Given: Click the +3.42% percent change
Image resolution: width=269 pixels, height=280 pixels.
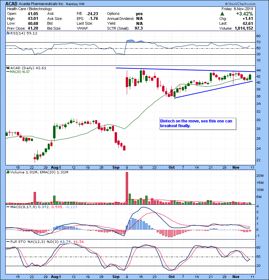Looking at the screenshot, I should 244,14.
